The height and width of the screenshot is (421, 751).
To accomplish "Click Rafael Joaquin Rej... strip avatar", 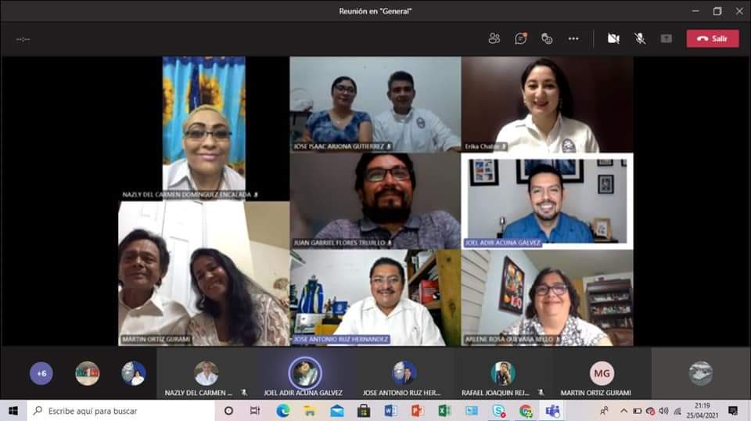I will point(502,373).
